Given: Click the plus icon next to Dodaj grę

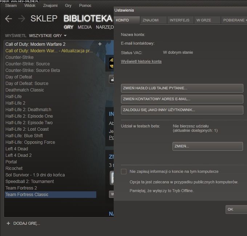Looking at the screenshot, I should click(x=8, y=223).
